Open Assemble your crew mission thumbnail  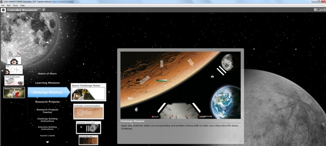pyautogui.click(x=88, y=128)
